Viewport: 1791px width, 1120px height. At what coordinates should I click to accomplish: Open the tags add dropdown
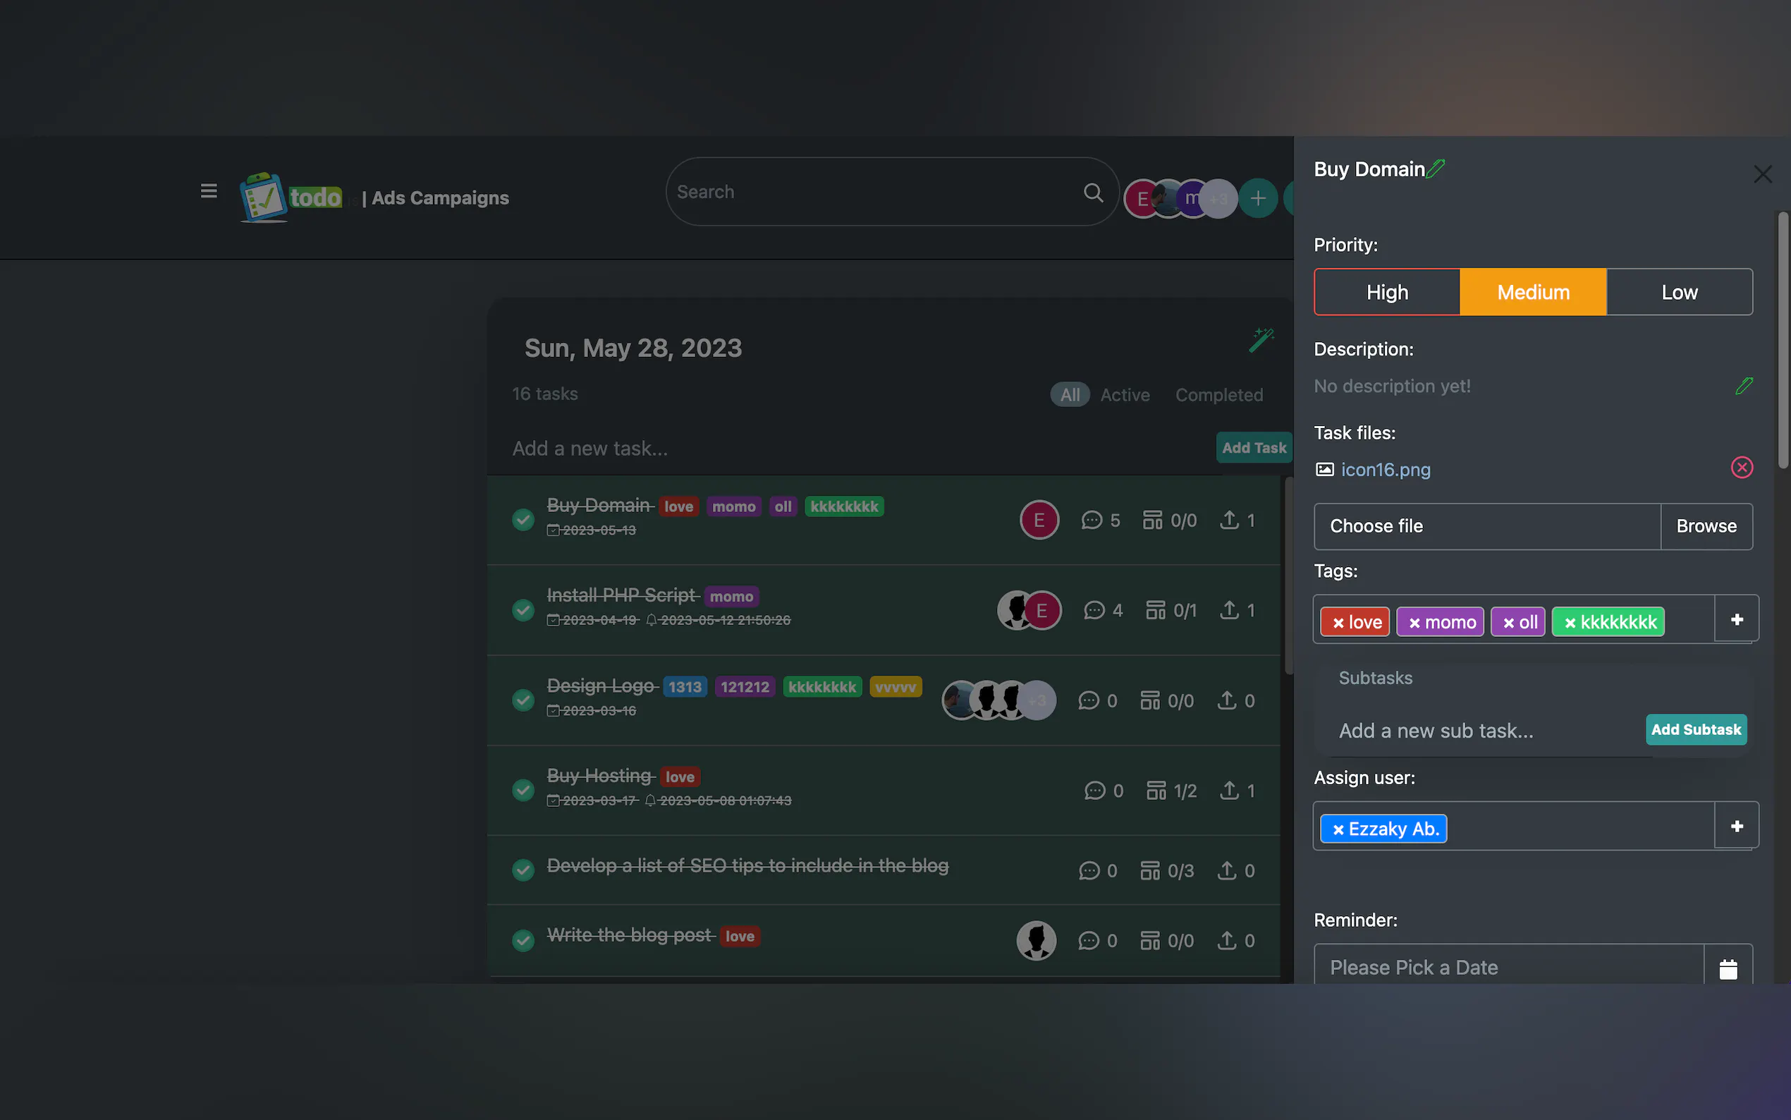tap(1736, 619)
